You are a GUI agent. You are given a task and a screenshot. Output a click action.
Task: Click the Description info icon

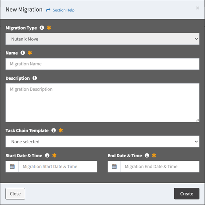click(x=35, y=78)
